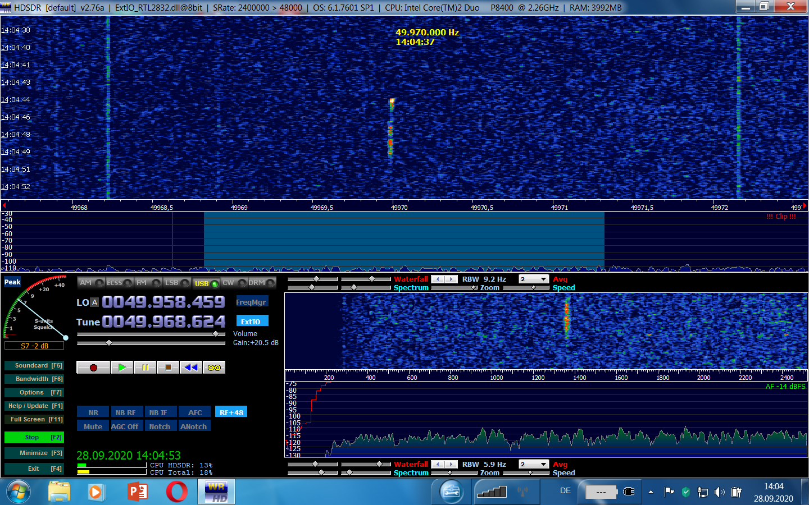Viewport: 809px width, 505px height.
Task: Adjust the Gain slider handle
Action: point(109,342)
